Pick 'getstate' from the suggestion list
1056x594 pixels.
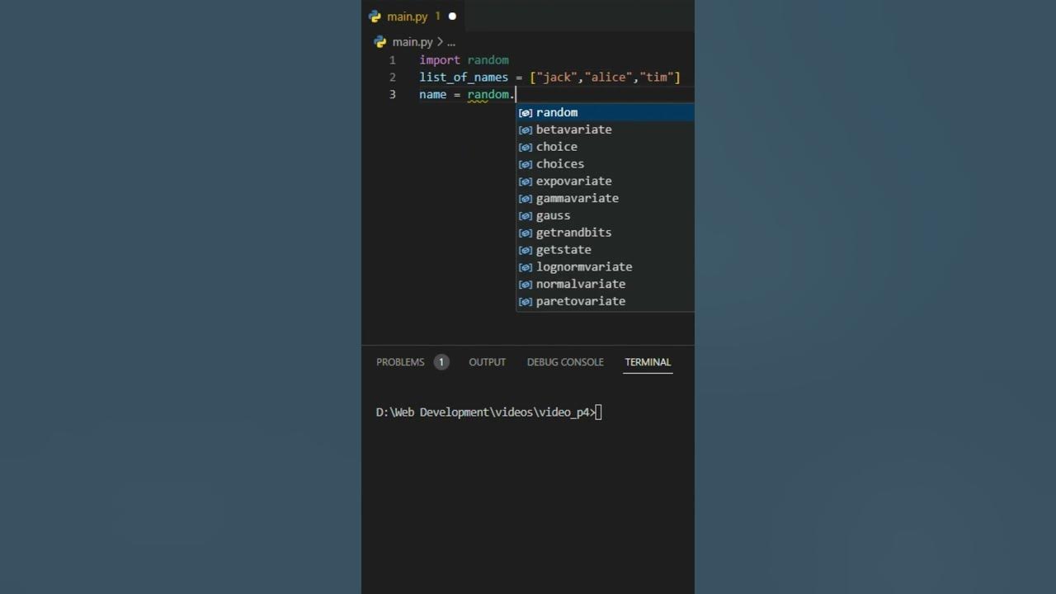tap(606, 250)
